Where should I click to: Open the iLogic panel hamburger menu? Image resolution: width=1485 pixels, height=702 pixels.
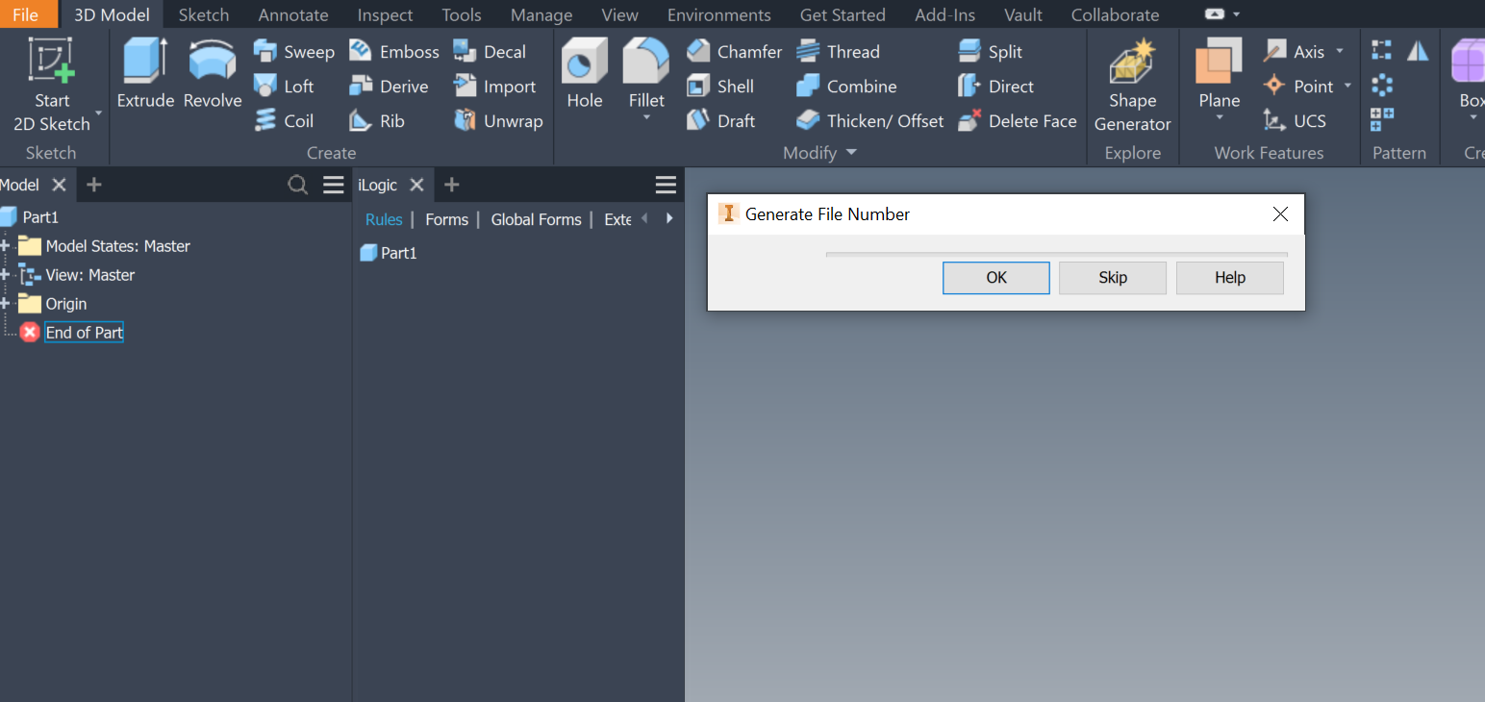666,184
